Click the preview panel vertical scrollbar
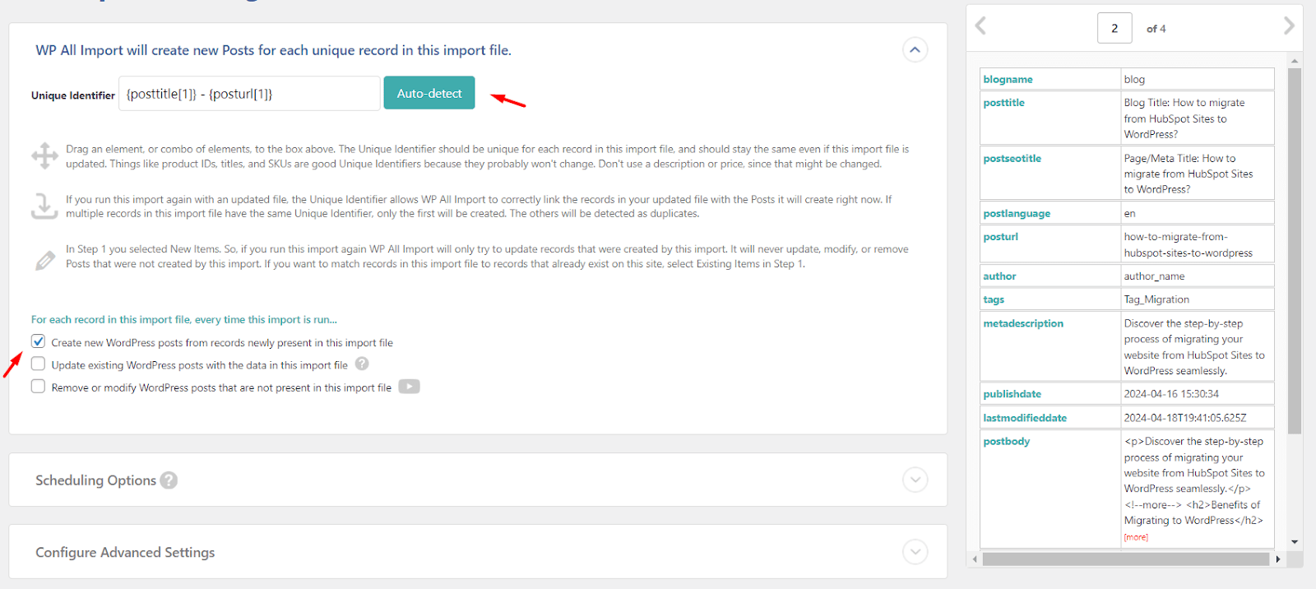 point(1294,247)
